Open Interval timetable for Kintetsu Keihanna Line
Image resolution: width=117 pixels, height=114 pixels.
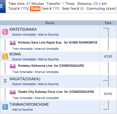click(x=47, y=72)
